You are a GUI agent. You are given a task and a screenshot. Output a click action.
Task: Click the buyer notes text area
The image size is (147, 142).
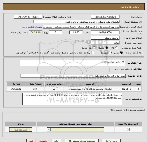coord(72,99)
